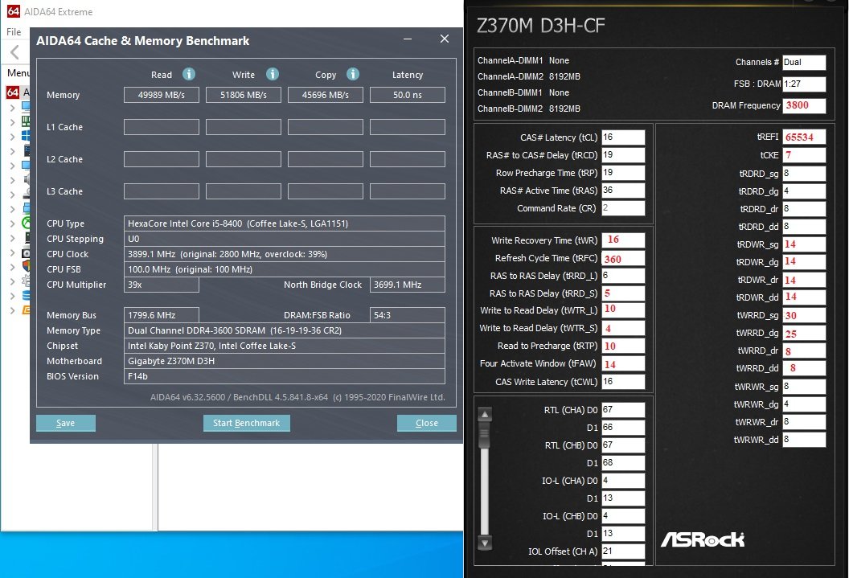Select the green Xbox DirectX tree icon

pyautogui.click(x=26, y=223)
